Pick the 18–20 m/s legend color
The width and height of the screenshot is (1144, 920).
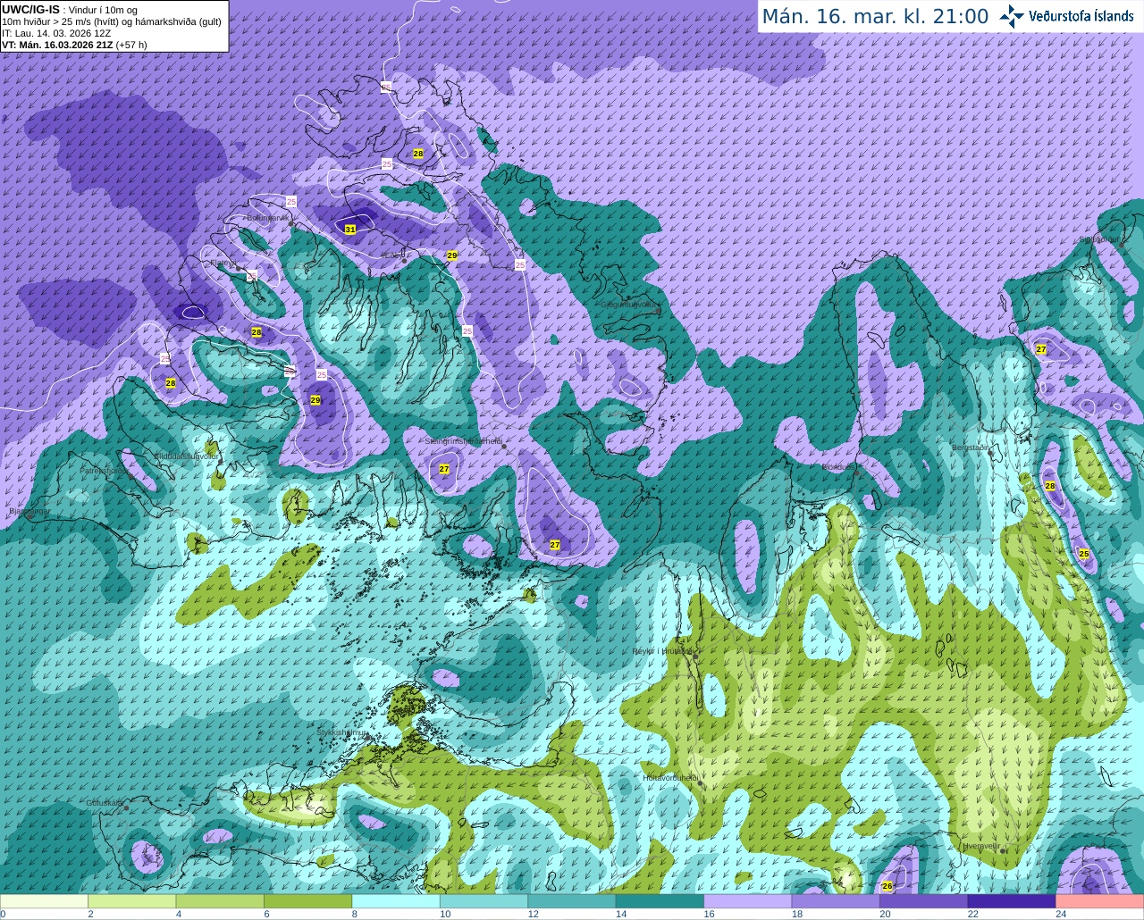pyautogui.click(x=836, y=901)
